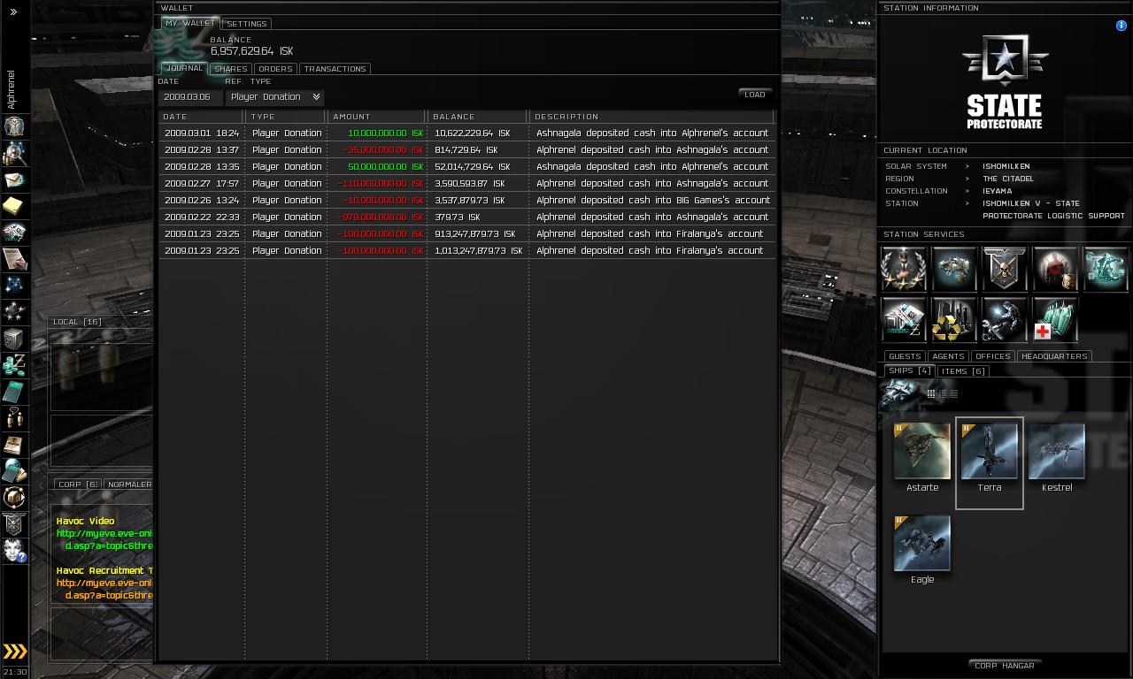Open the four-stars corporation icon in sidebar
Screen dimensions: 1133x679
pos(14,312)
